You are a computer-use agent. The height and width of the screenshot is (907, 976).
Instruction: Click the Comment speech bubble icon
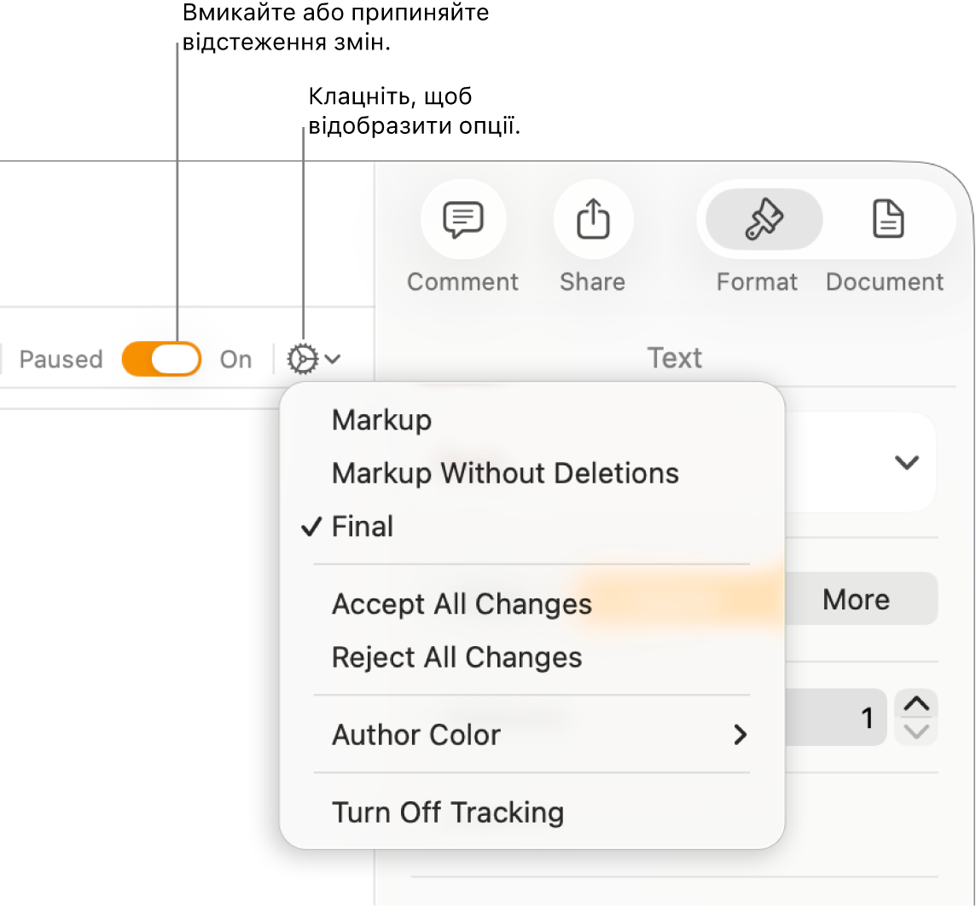(463, 221)
